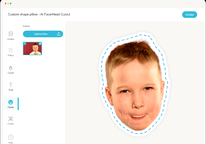Click the gear icon on uploaded thumbnail
The height and width of the screenshot is (144, 206).
pos(40,43)
